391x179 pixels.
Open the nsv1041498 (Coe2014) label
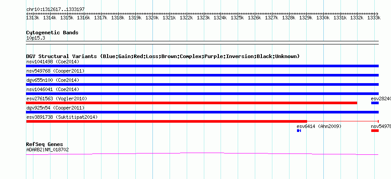53,62
